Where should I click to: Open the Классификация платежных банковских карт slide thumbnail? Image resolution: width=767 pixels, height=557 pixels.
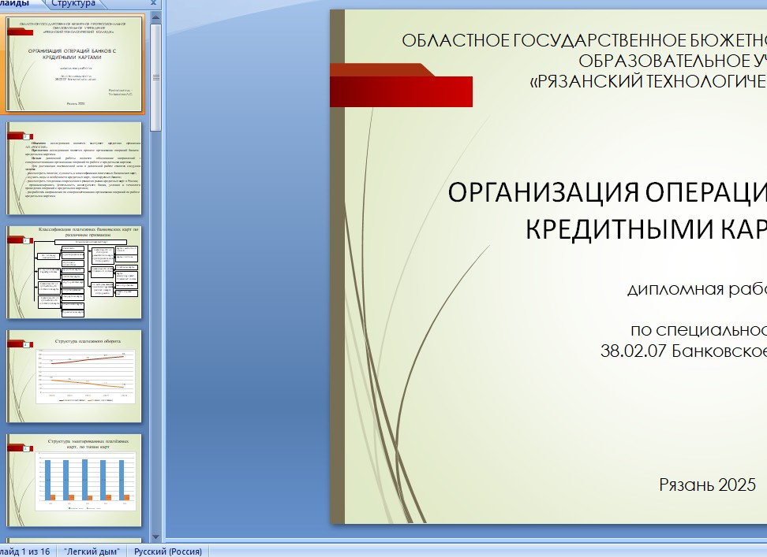[74, 272]
